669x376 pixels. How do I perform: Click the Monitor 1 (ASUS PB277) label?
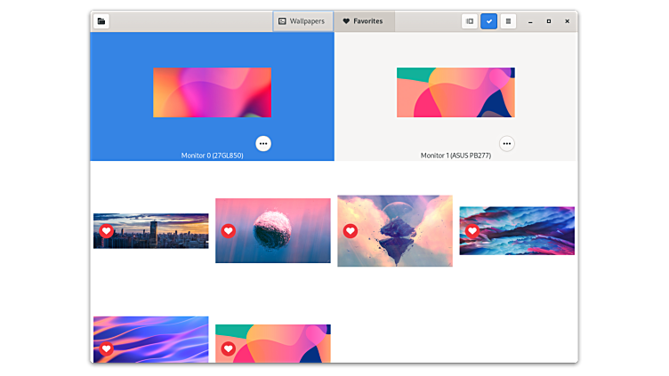coord(455,156)
